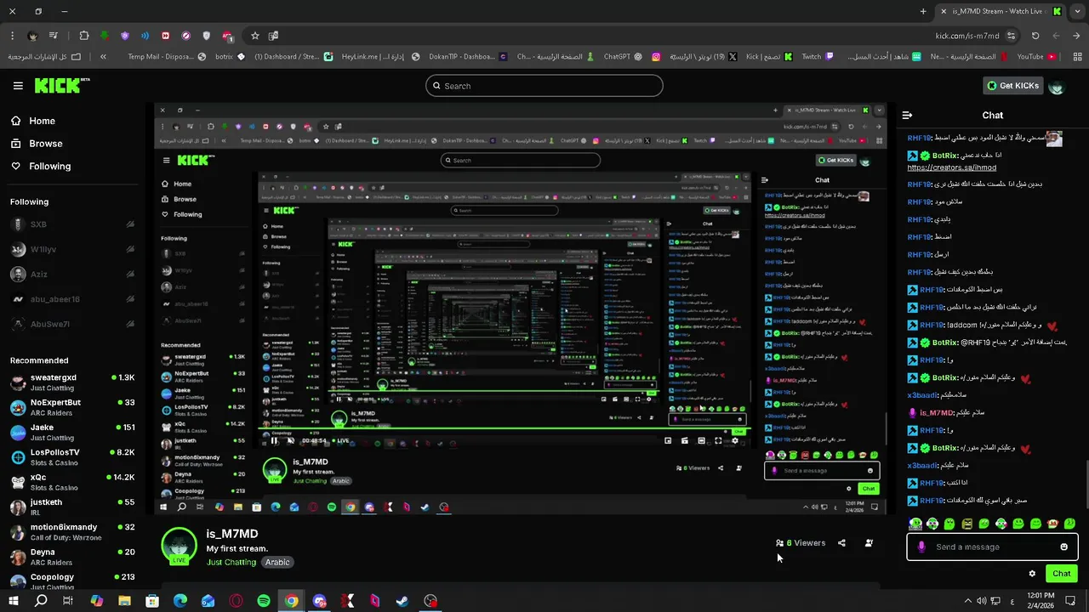Image resolution: width=1089 pixels, height=612 pixels.
Task: Open chat settings via the gear icon beside Chat
Action: (x=1032, y=574)
